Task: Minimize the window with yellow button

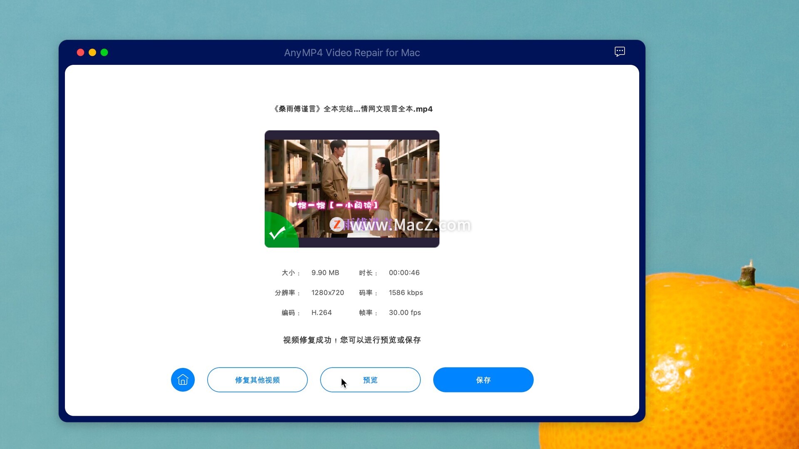Action: 92,52
